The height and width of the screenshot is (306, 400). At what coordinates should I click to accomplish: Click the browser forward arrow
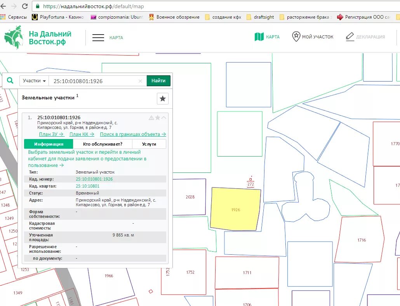point(14,6)
